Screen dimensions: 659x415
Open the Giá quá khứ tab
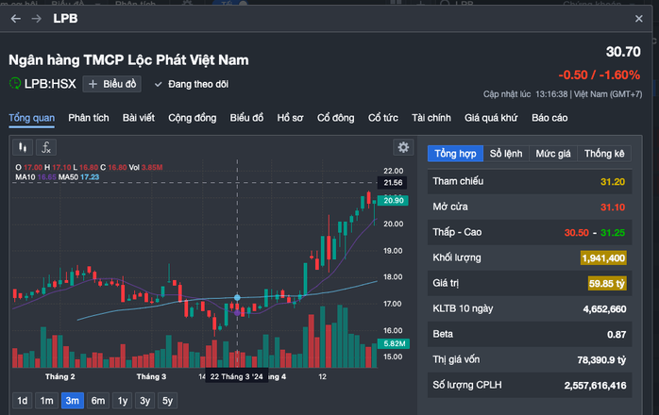(x=491, y=118)
